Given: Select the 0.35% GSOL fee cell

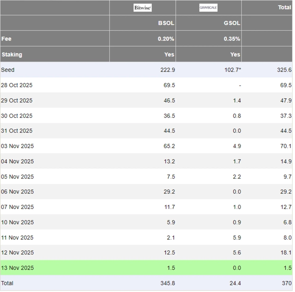Looking at the screenshot, I should [x=232, y=39].
